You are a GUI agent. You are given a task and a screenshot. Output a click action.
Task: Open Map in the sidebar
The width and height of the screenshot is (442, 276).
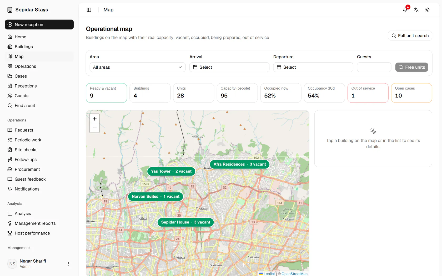point(39,57)
